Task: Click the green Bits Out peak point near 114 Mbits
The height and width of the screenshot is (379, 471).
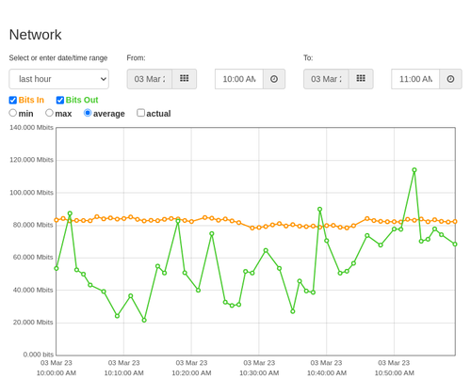Action: coord(414,170)
